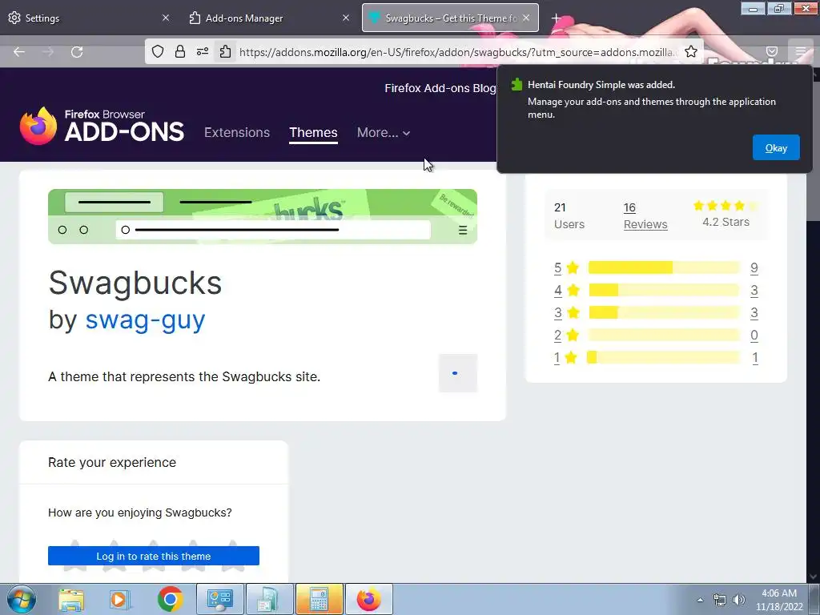Click Log in to rate this theme

[154, 556]
